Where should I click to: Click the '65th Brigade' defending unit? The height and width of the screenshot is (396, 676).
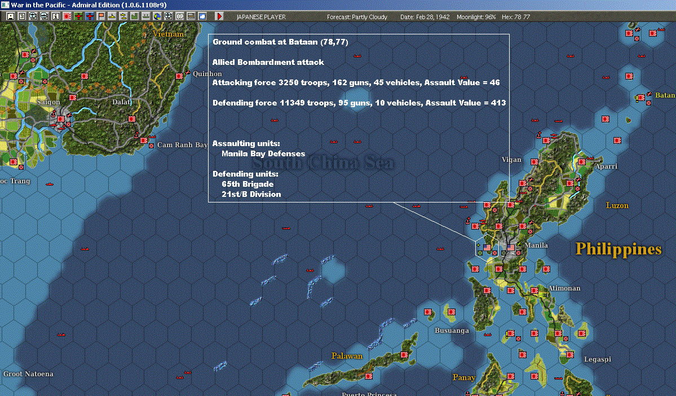click(248, 184)
